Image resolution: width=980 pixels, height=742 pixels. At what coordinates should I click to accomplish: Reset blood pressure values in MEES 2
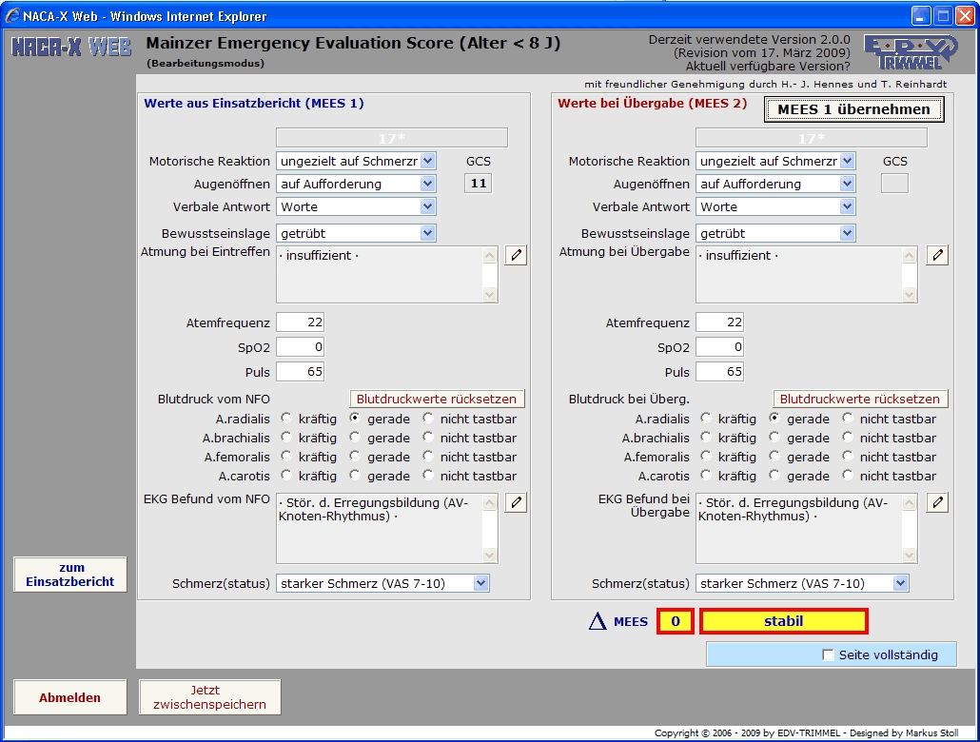click(860, 399)
